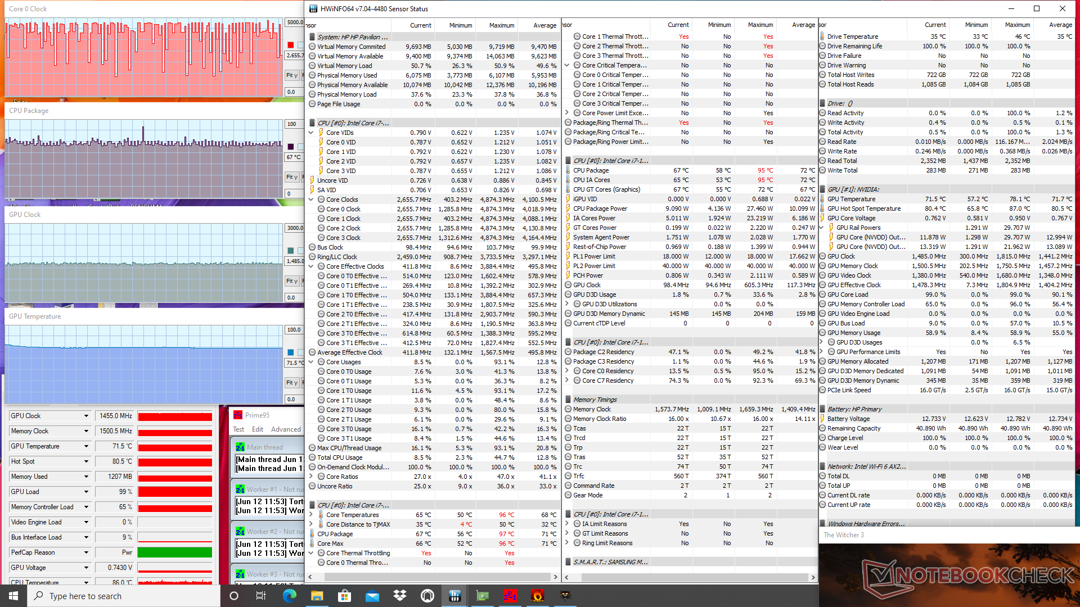Open Prime95 from the taskbar
The image size is (1080, 607).
[x=510, y=596]
